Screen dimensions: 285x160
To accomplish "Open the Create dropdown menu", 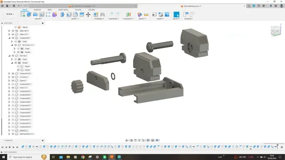I will pos(38,19).
